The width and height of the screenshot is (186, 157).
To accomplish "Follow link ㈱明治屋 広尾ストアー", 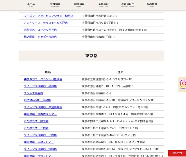I will click(x=39, y=142).
